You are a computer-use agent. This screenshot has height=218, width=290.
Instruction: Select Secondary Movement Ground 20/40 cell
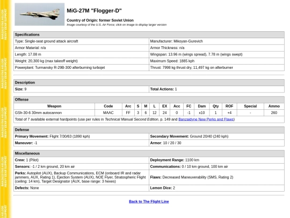tap(216, 136)
